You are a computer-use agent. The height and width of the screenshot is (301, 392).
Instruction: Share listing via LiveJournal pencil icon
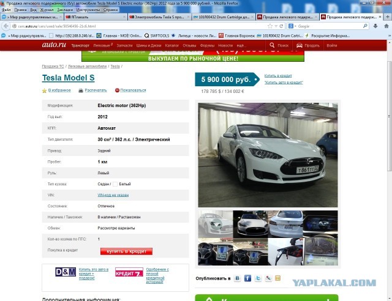pyautogui.click(x=268, y=278)
